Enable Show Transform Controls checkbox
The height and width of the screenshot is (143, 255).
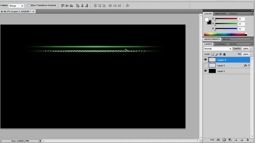(x=29, y=5)
